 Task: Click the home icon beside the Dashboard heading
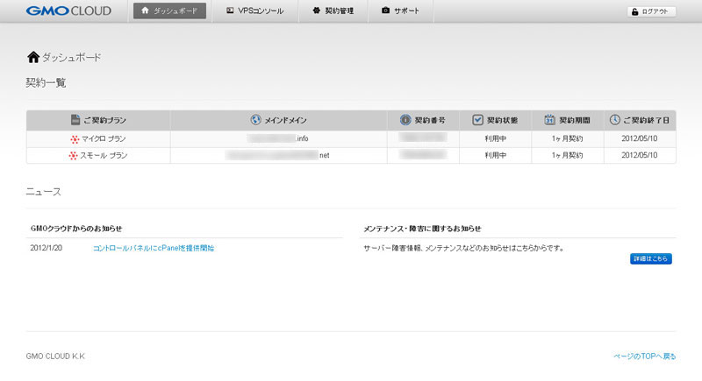33,57
